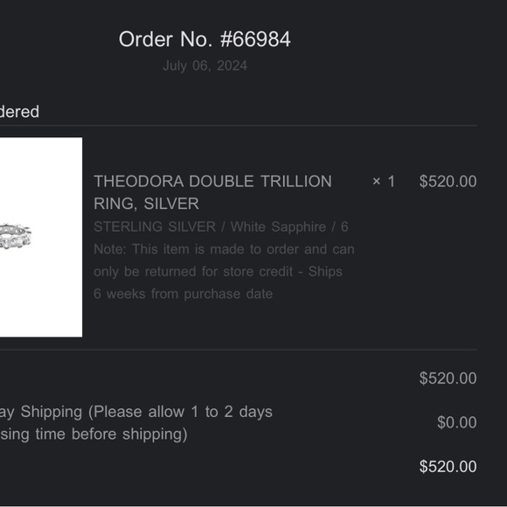Click the made to order note line
The height and width of the screenshot is (507, 507).
pyautogui.click(x=224, y=249)
